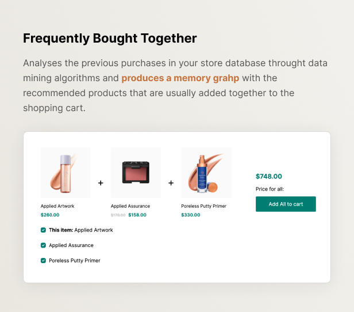Click the $330.00 price label
The width and height of the screenshot is (354, 312).
[191, 215]
